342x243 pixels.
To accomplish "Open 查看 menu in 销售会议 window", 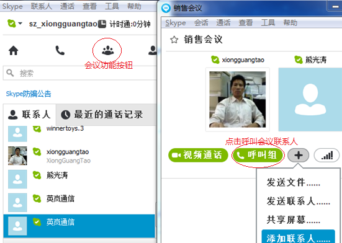I will tap(246, 23).
